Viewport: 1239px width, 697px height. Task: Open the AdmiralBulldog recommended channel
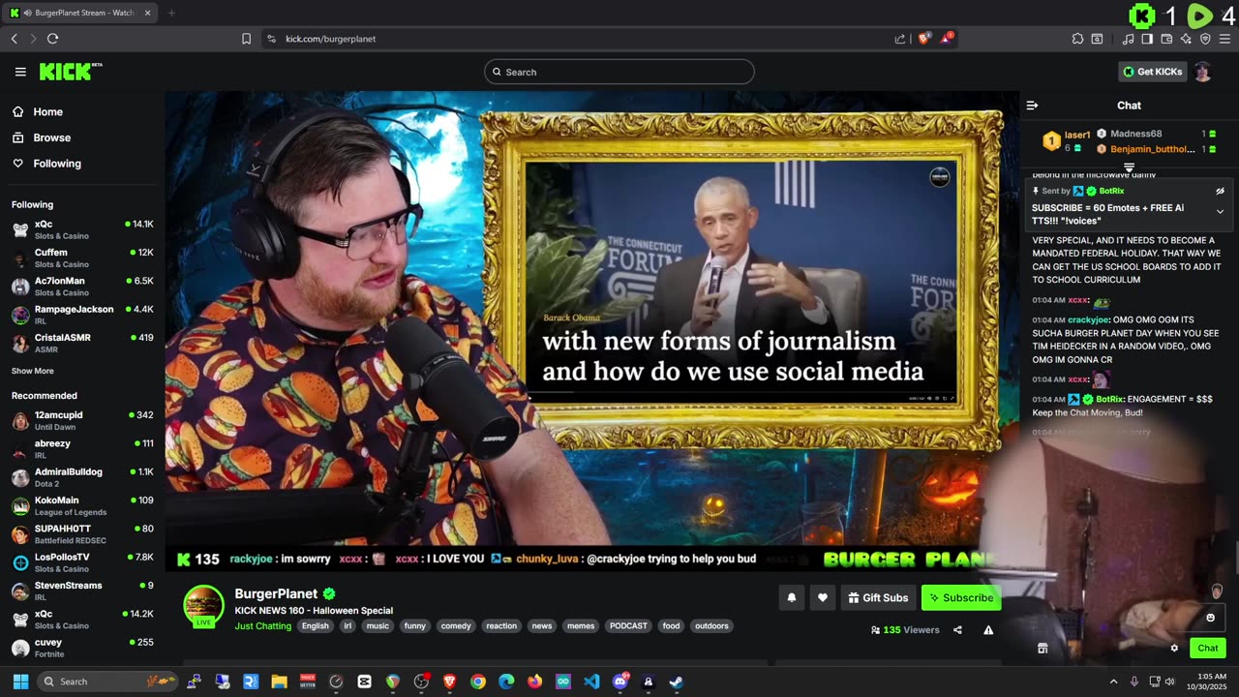pyautogui.click(x=82, y=477)
